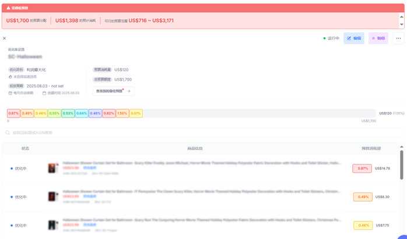407x239 pixels.
Task: Click the budget consumption column header
Action: (371, 148)
